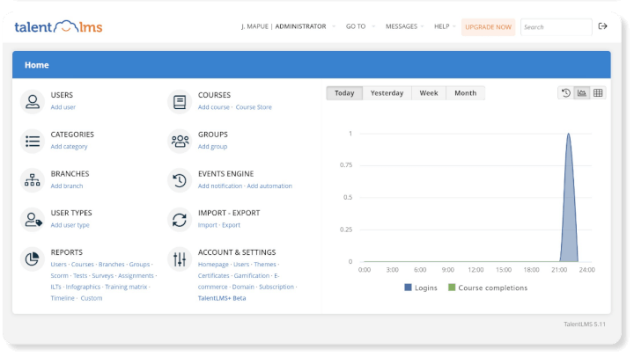Switch to the table grid view icon
The height and width of the screenshot is (357, 634).
pos(598,93)
